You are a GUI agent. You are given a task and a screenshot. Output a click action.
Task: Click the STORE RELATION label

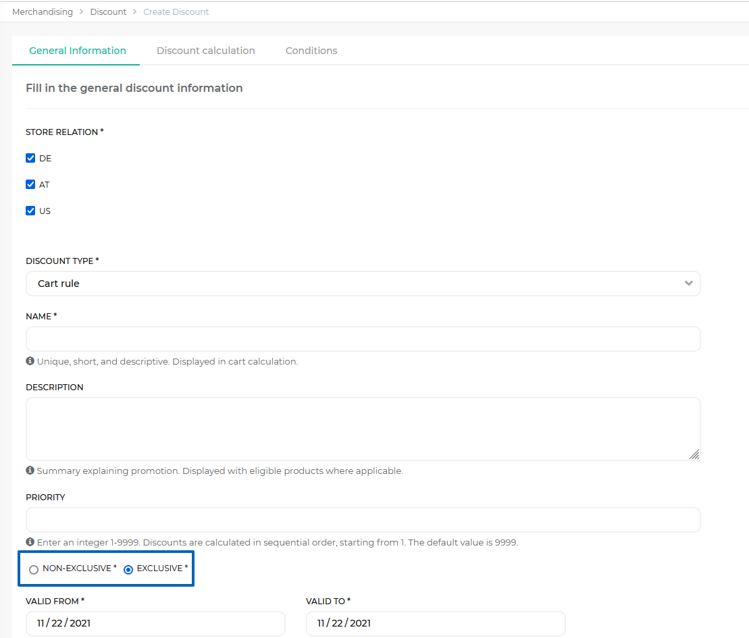coord(64,132)
